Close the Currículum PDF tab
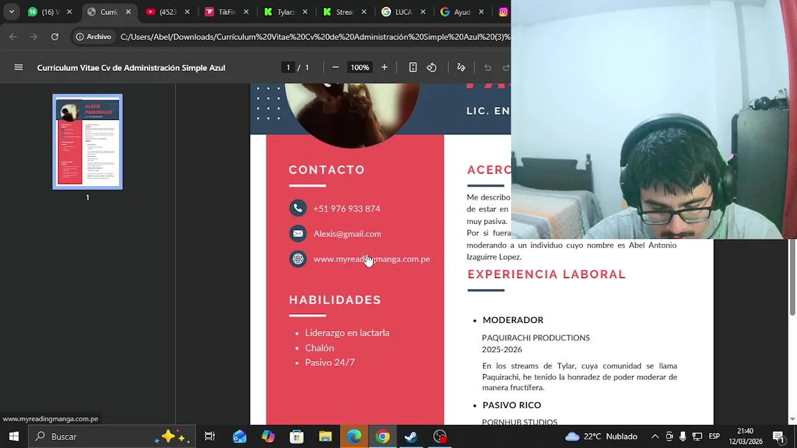The image size is (797, 448). (x=128, y=12)
